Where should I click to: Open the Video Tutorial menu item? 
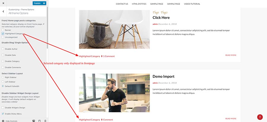pos(192,4)
